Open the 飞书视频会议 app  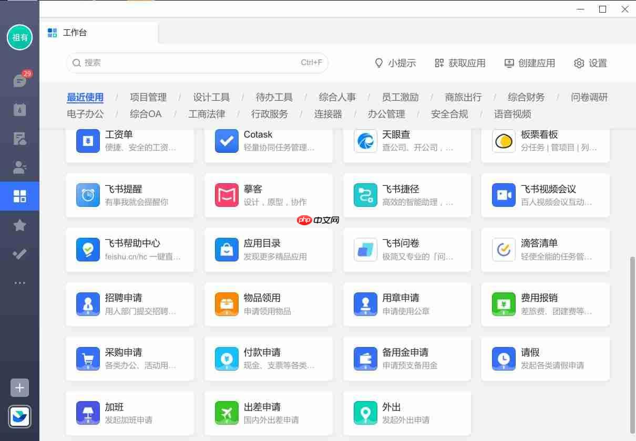pyautogui.click(x=545, y=195)
